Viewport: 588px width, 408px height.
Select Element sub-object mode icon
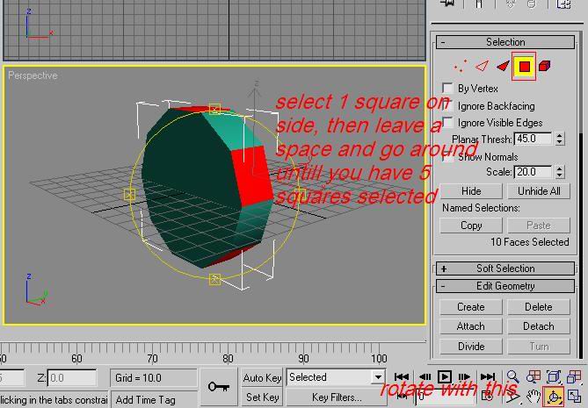(545, 66)
